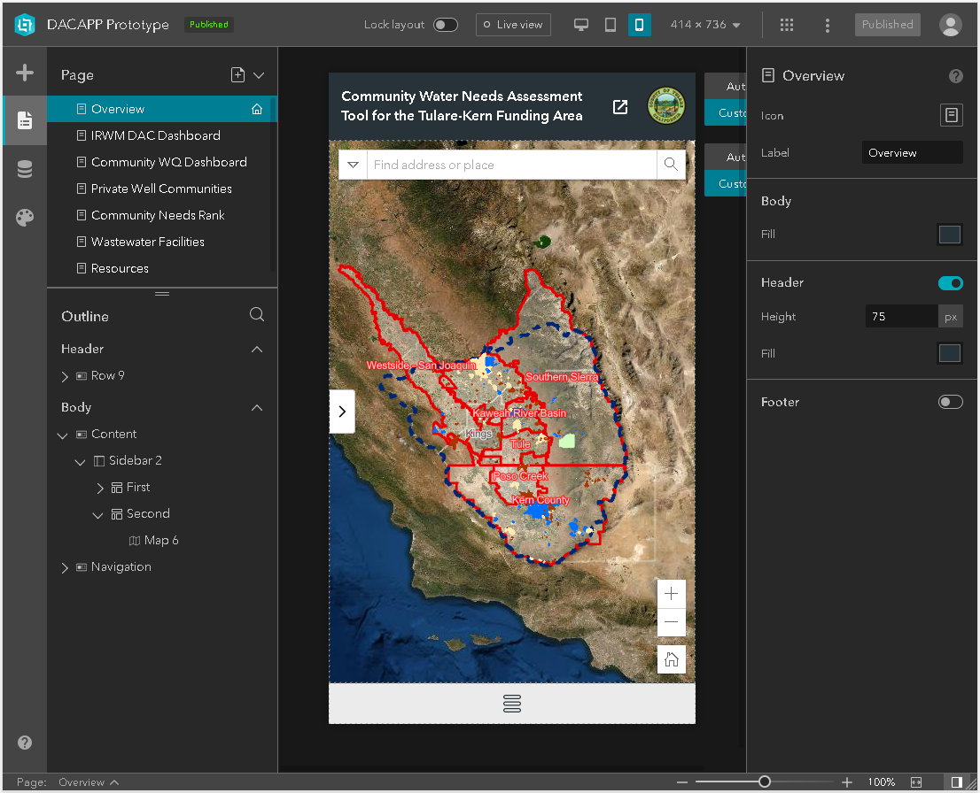Expand the First tree item
The image size is (980, 793).
pos(100,489)
